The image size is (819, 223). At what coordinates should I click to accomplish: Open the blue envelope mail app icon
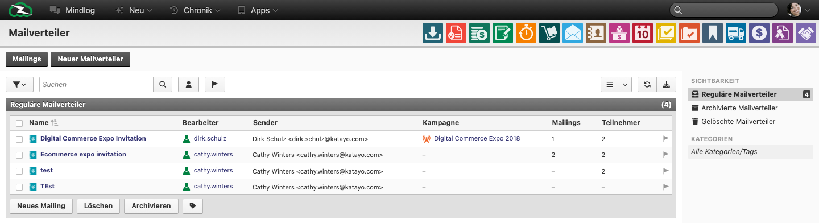point(573,33)
